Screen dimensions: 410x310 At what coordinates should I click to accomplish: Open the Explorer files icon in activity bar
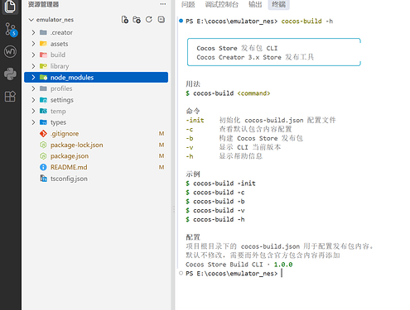coord(10,6)
